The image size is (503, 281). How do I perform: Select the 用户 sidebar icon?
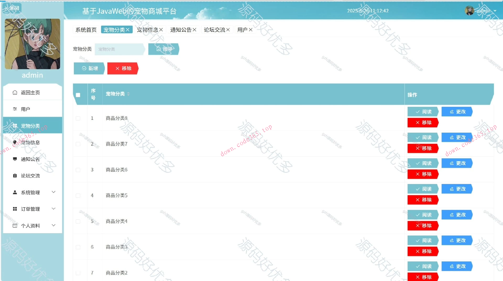15,109
